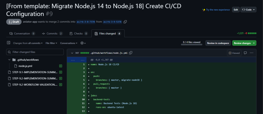
Task: Open the three-dot file options menu
Action: (251, 53)
